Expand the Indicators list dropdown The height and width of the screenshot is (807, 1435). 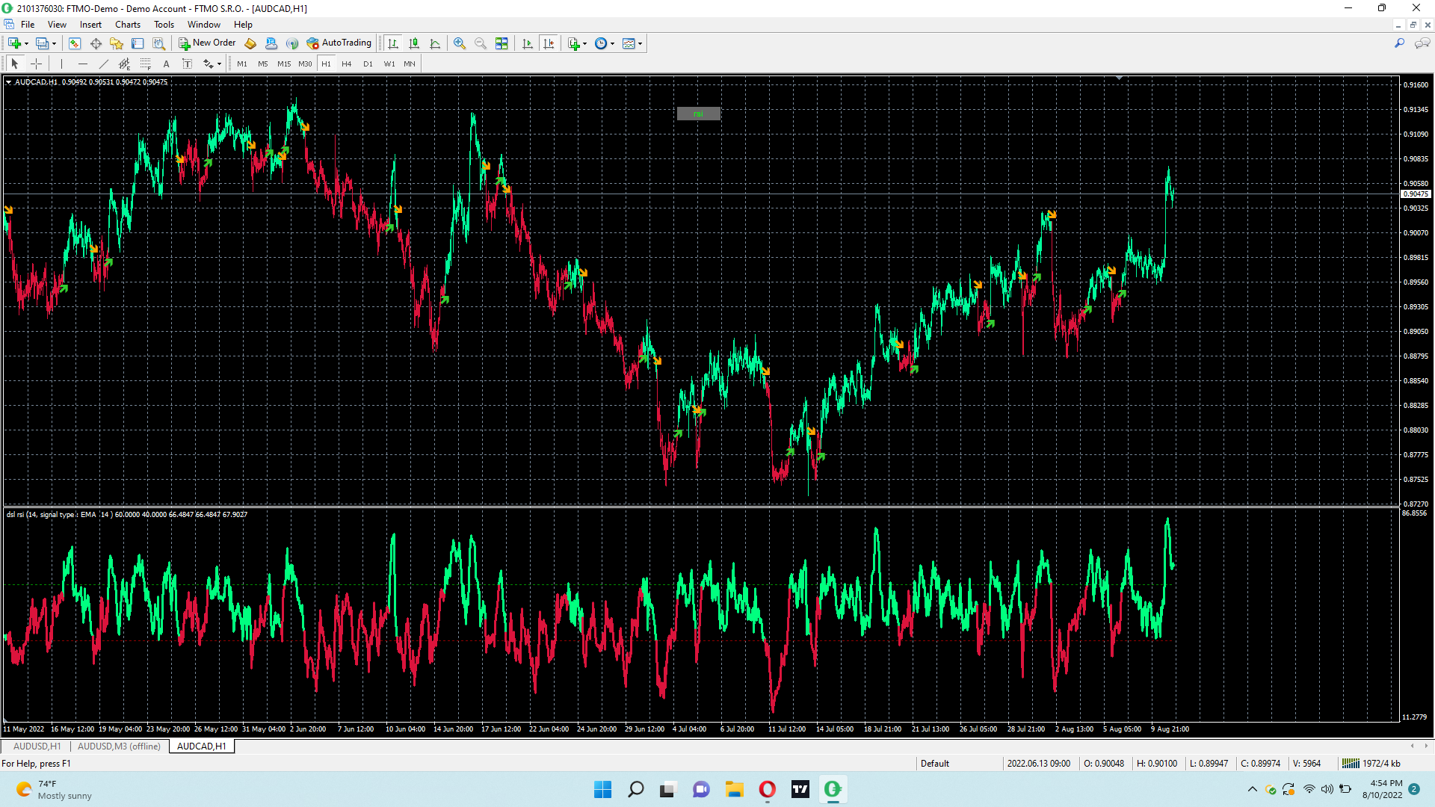pyautogui.click(x=584, y=43)
